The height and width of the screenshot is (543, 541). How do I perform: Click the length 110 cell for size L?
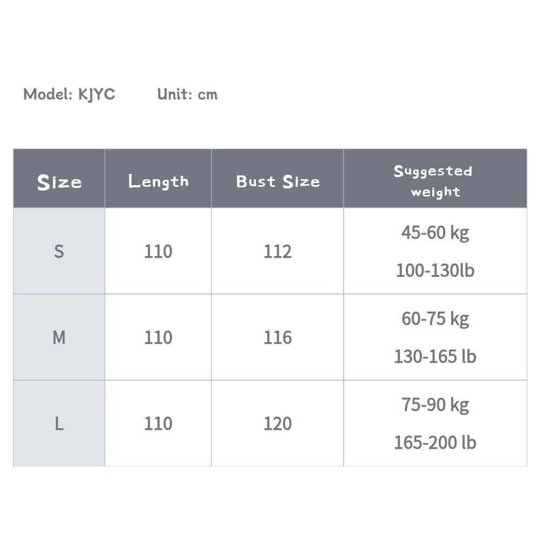tap(158, 423)
